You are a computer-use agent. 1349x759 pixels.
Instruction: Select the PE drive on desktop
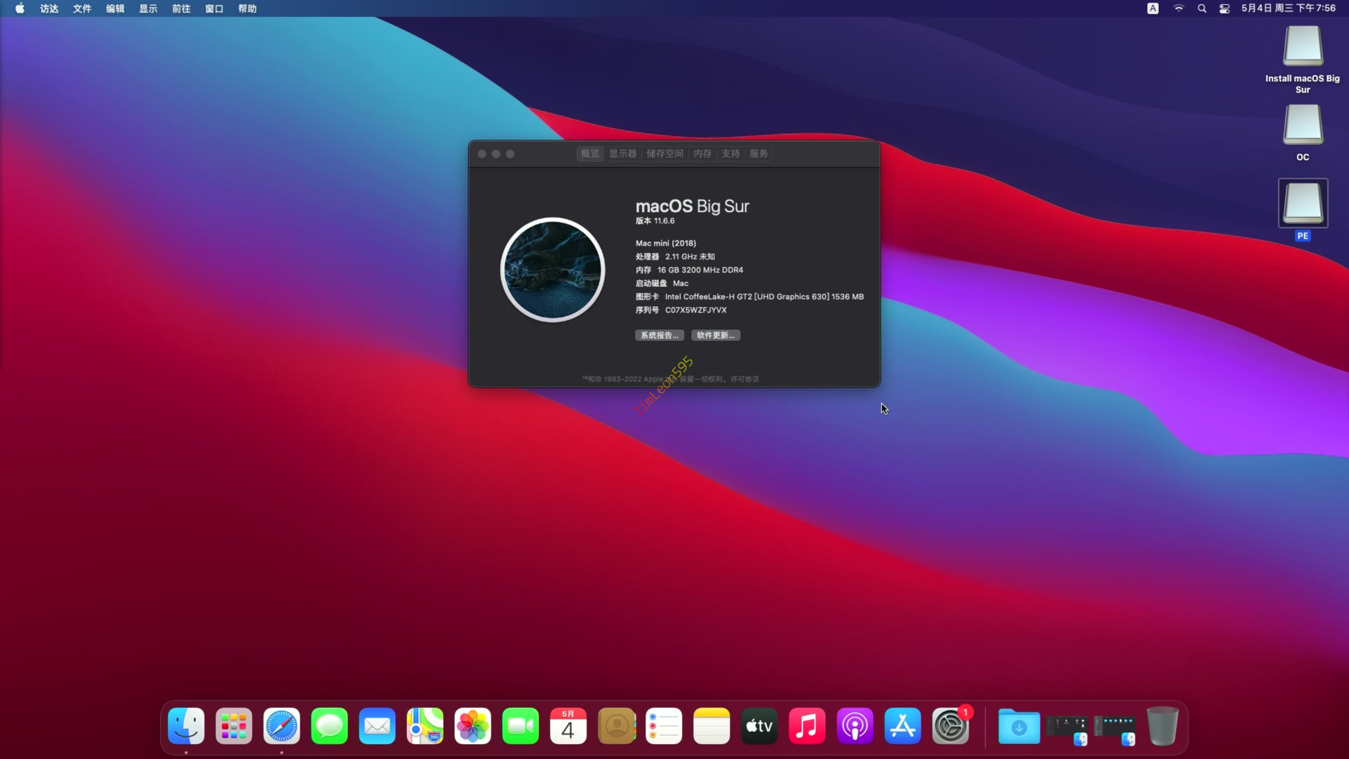1303,203
